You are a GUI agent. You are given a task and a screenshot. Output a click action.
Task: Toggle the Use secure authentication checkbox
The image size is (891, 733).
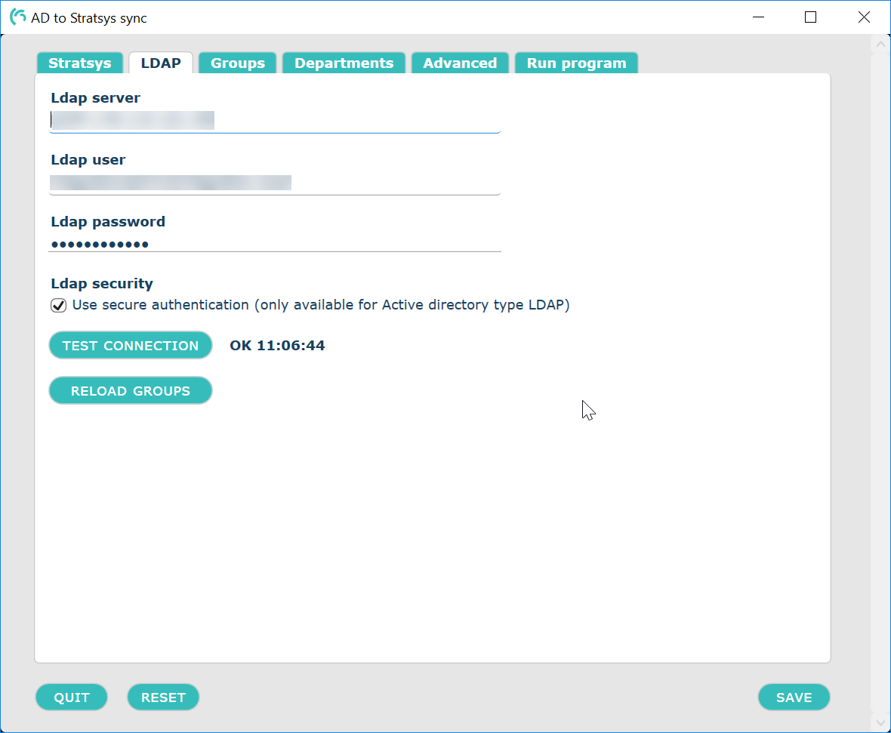click(59, 305)
